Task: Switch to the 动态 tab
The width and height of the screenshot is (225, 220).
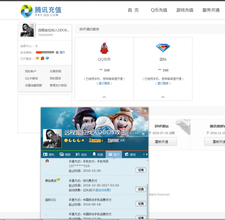Action: [x=81, y=154]
